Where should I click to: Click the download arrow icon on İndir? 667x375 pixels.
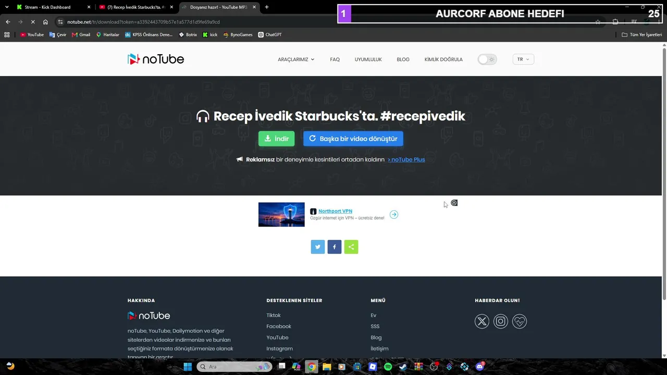click(x=267, y=139)
